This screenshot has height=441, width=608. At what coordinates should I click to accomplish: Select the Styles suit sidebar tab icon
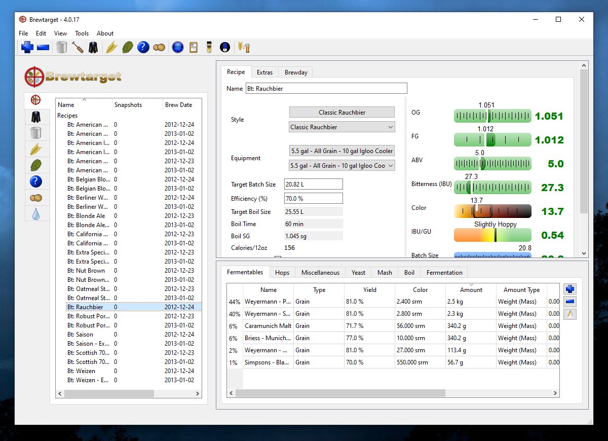click(35, 117)
